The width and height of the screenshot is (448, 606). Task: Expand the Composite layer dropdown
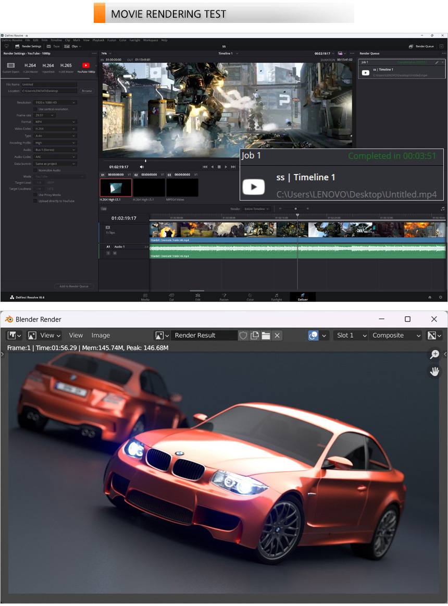(395, 336)
